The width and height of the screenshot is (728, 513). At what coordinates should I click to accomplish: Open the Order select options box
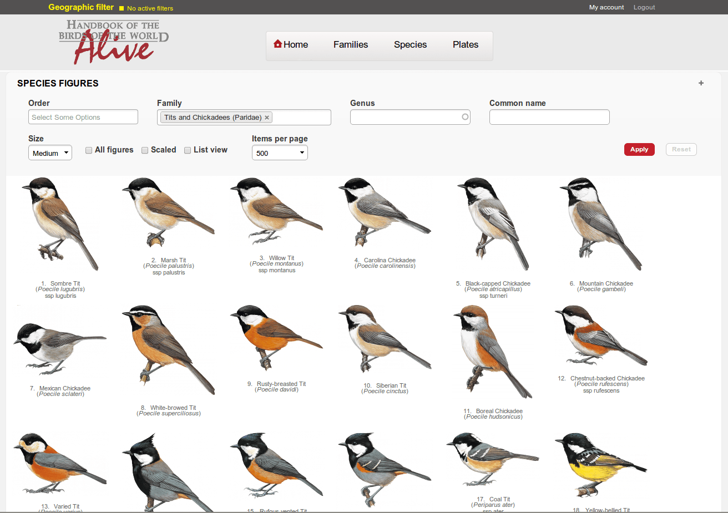tap(83, 117)
